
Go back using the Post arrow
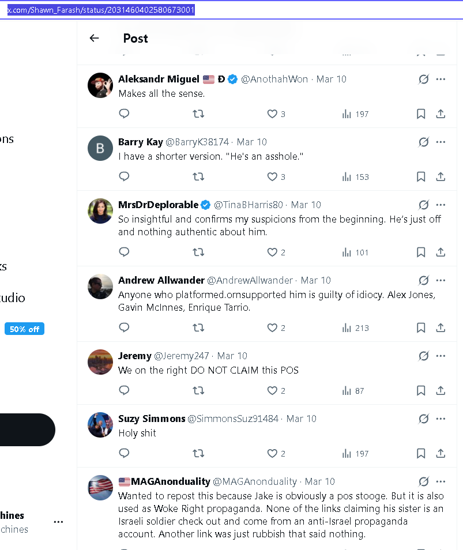pos(95,38)
